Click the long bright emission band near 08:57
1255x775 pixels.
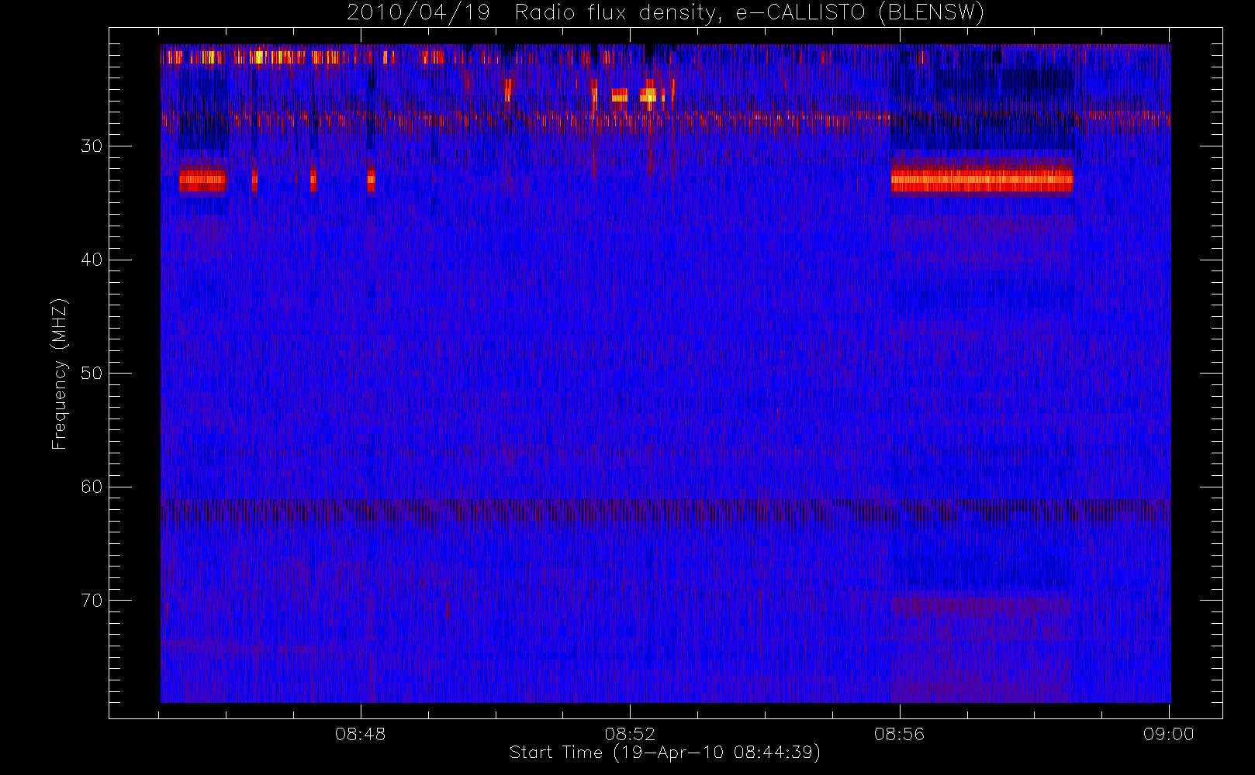(x=982, y=181)
